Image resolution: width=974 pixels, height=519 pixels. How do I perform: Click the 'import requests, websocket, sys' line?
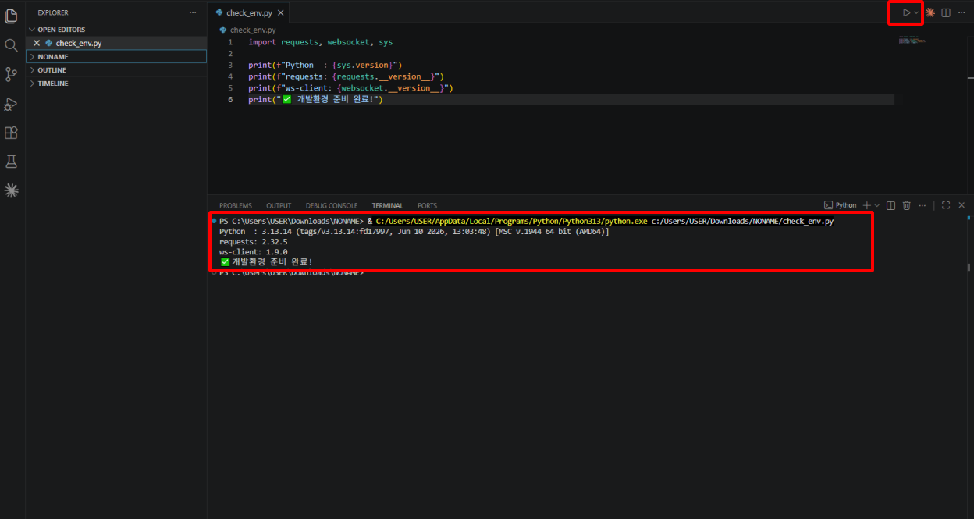coord(321,42)
